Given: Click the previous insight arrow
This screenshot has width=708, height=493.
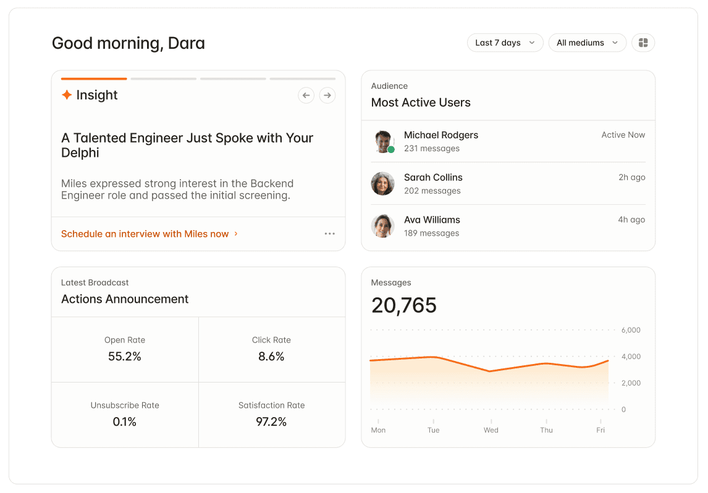Looking at the screenshot, I should coord(306,96).
